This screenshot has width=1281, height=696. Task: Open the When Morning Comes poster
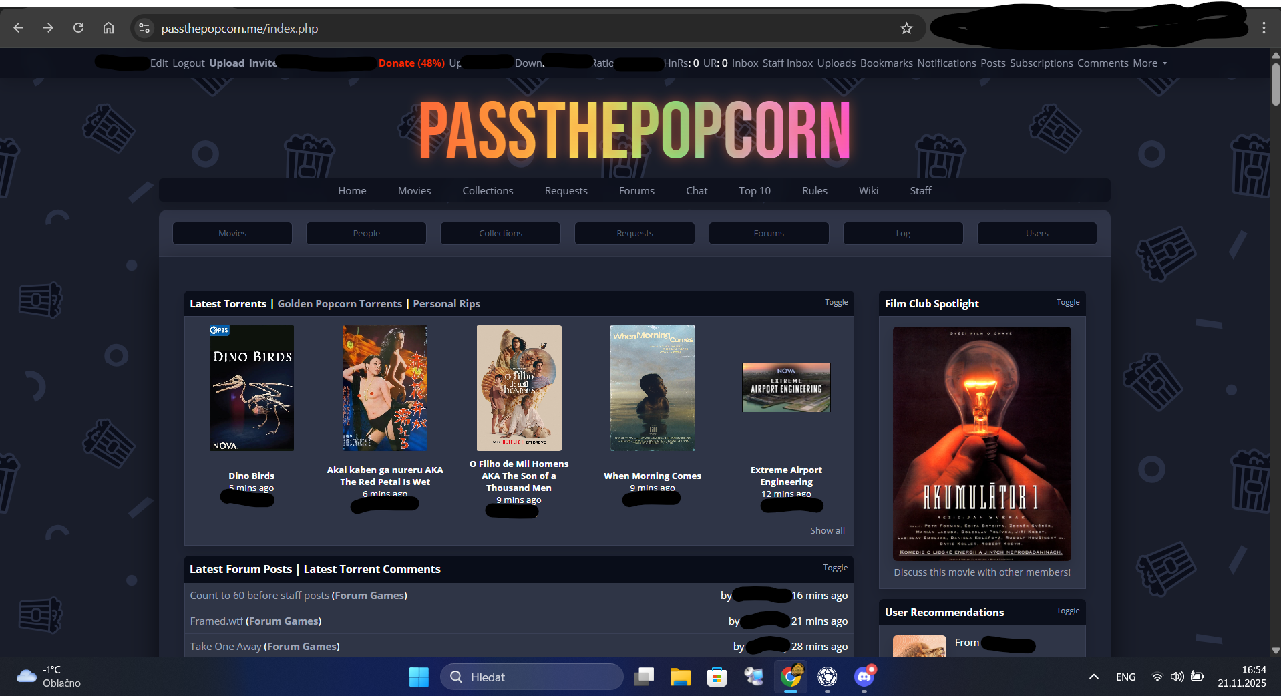point(653,388)
